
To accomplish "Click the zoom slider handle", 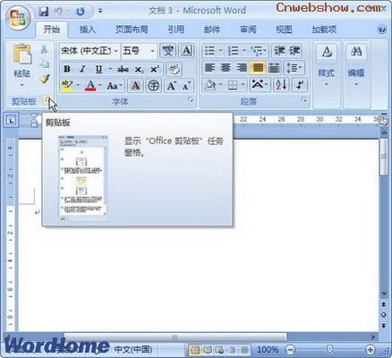I will [x=329, y=349].
